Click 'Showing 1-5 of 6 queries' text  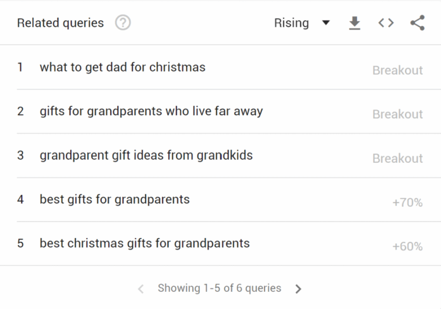pyautogui.click(x=219, y=288)
